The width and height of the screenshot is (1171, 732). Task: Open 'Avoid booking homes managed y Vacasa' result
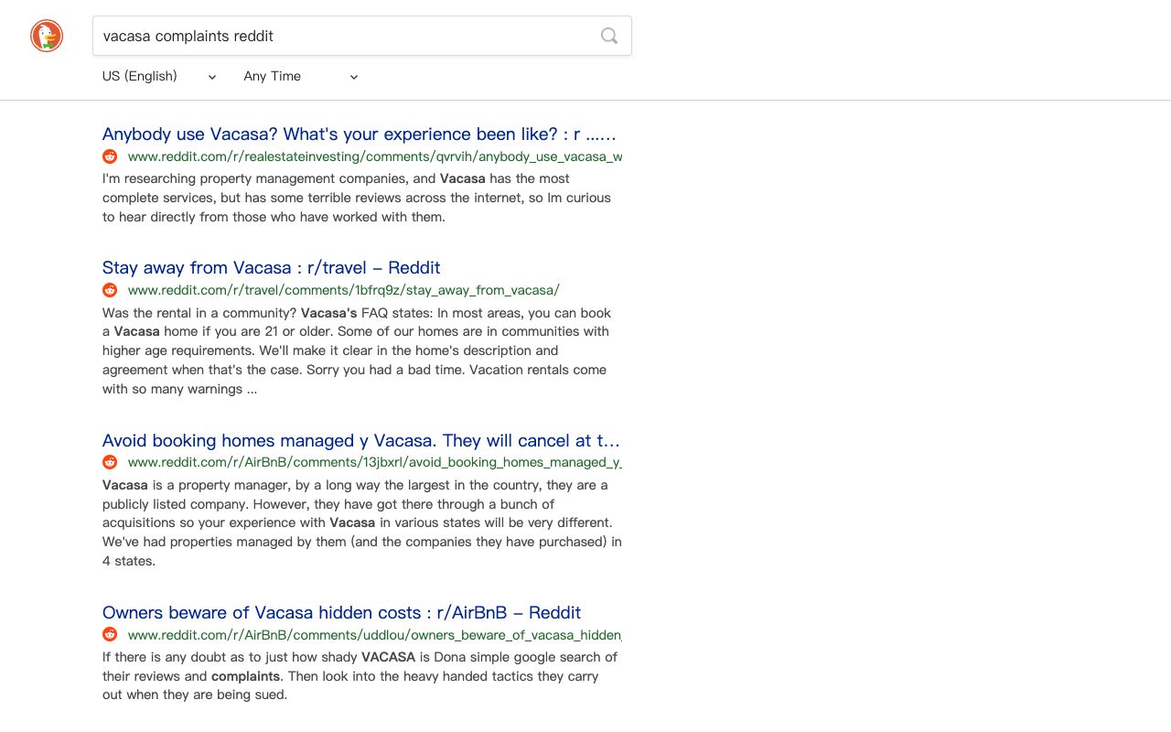pos(361,441)
